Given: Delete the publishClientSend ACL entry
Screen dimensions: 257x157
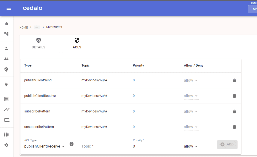Looking at the screenshot, I should click(x=234, y=80).
